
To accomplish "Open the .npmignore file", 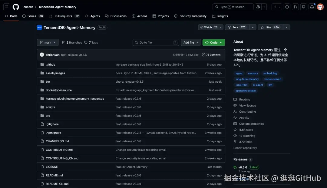I will (53, 133).
